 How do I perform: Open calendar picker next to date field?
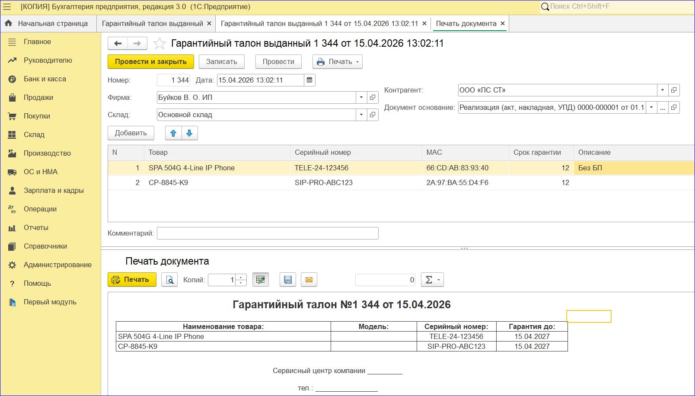tap(309, 80)
